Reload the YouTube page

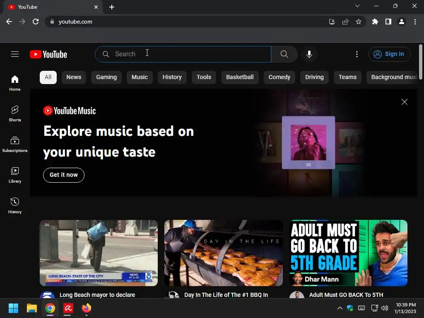[36, 22]
